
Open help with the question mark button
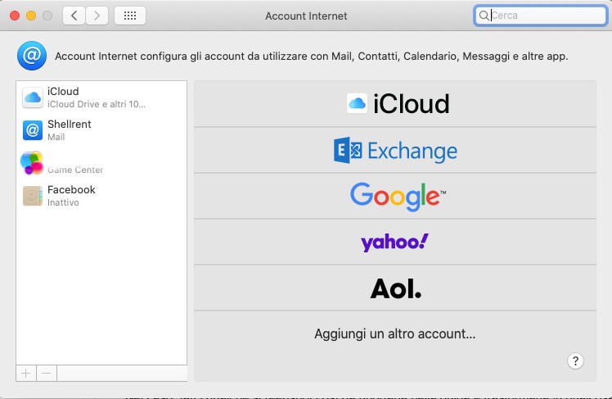575,360
